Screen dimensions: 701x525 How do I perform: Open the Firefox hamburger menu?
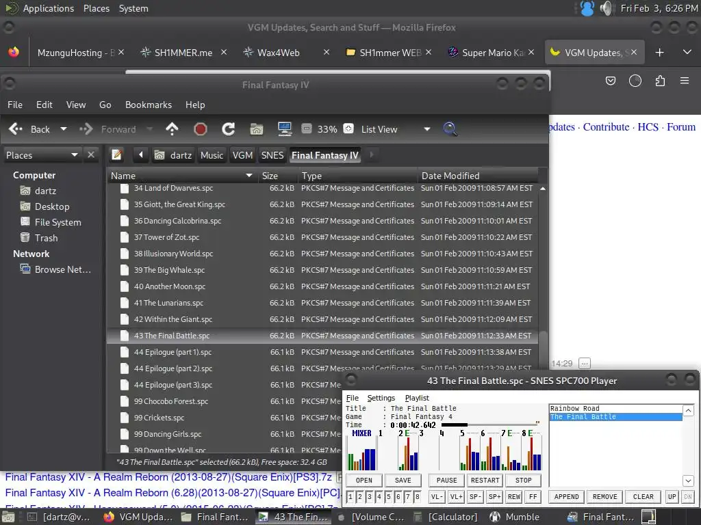point(685,81)
